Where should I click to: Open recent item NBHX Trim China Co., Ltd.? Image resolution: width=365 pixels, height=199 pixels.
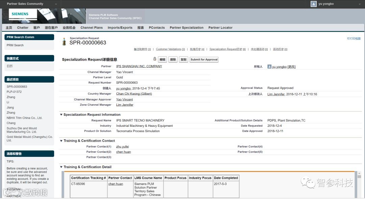24,118
